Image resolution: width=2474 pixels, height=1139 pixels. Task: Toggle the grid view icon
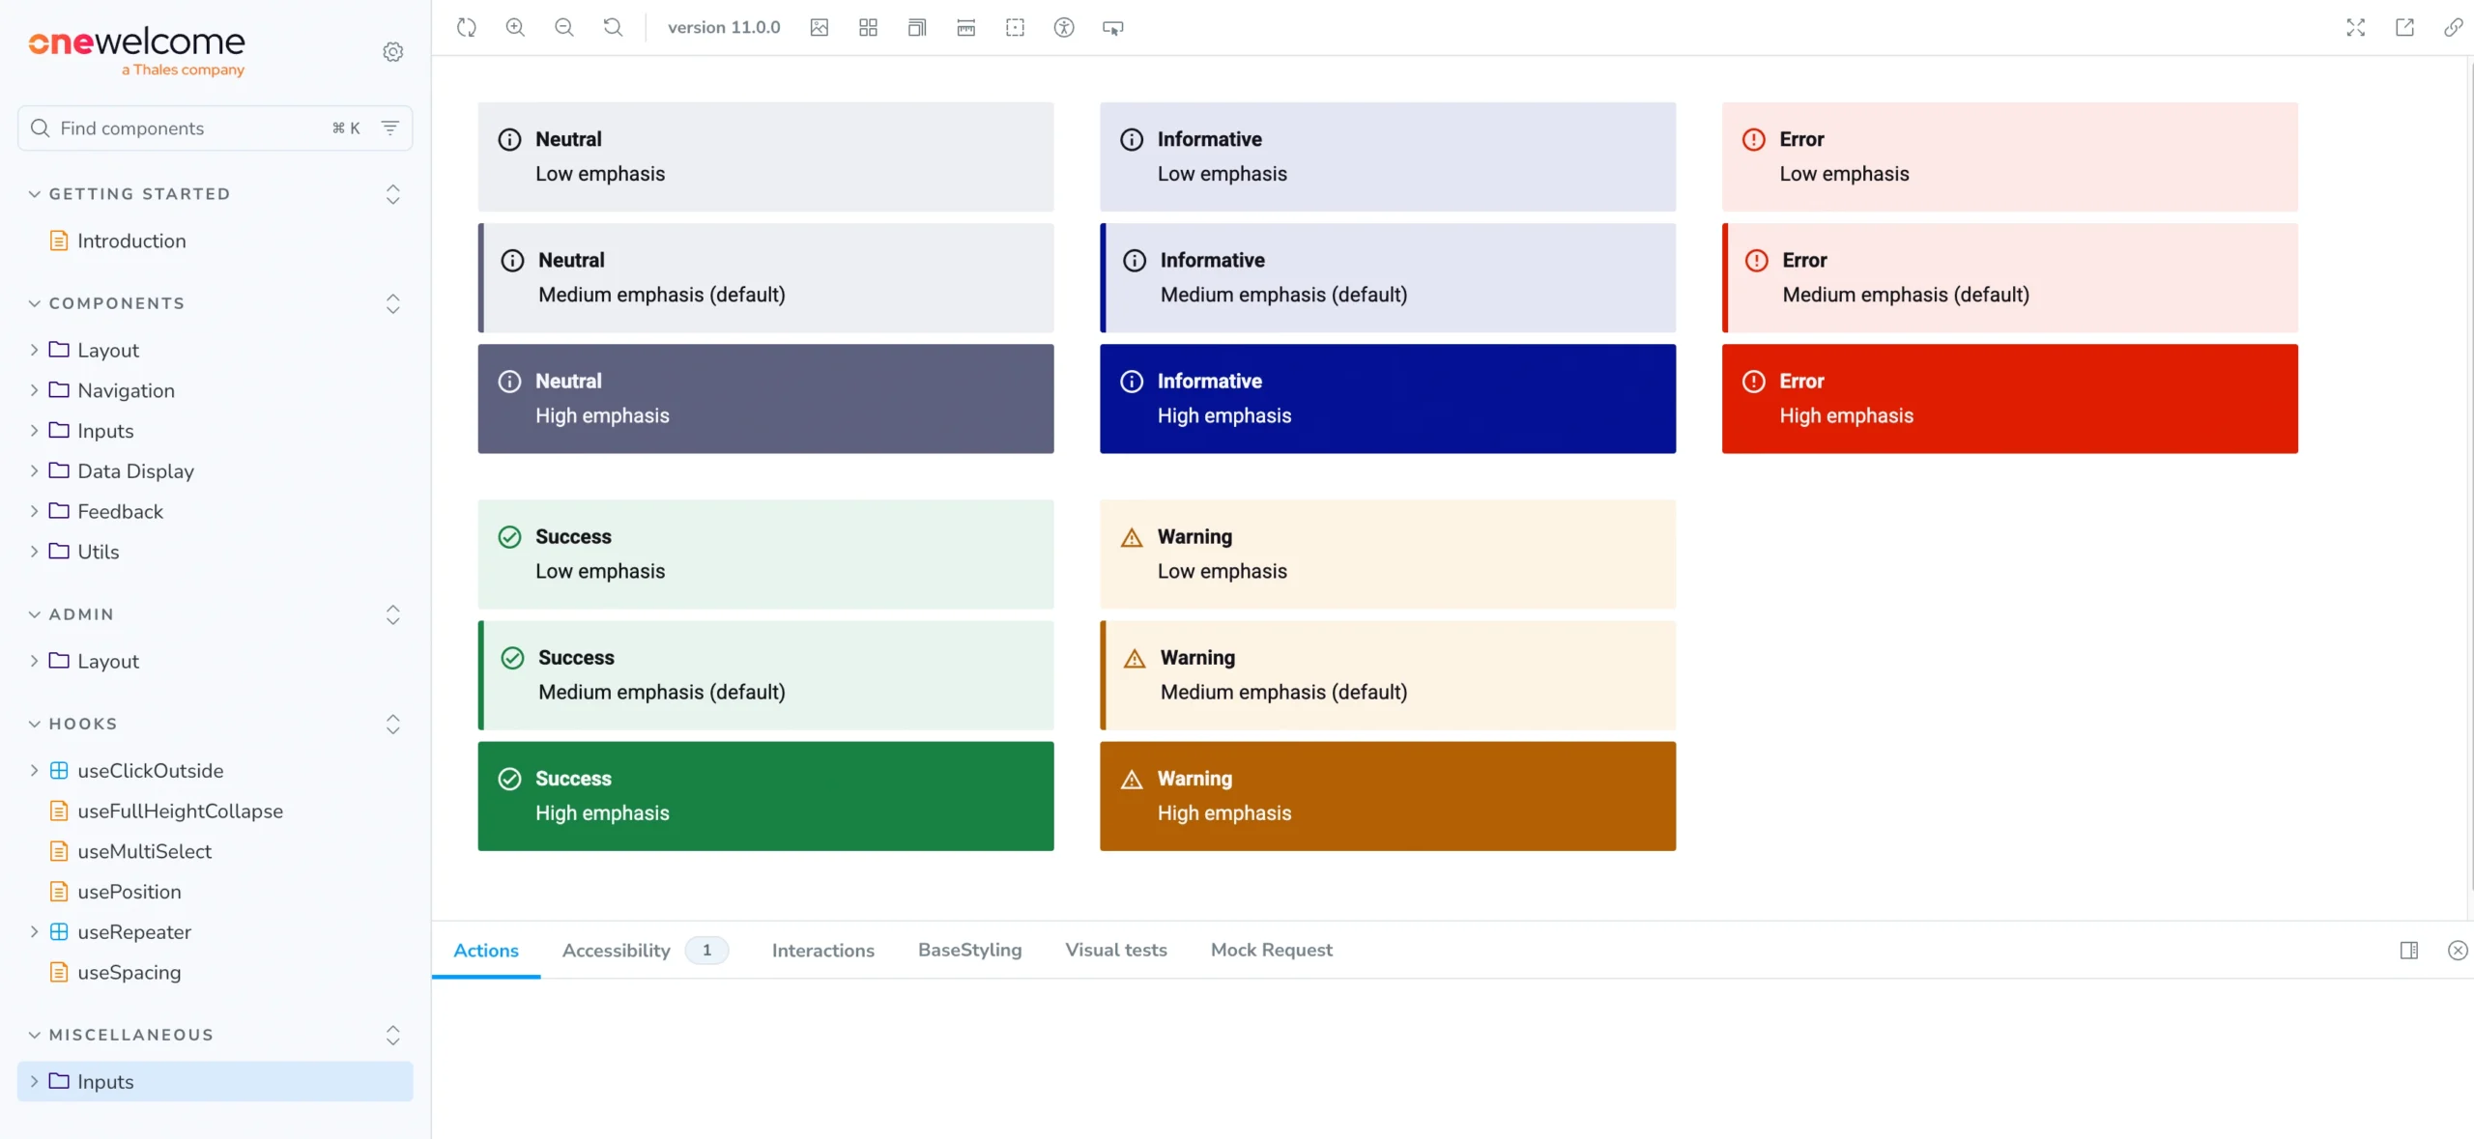868,27
